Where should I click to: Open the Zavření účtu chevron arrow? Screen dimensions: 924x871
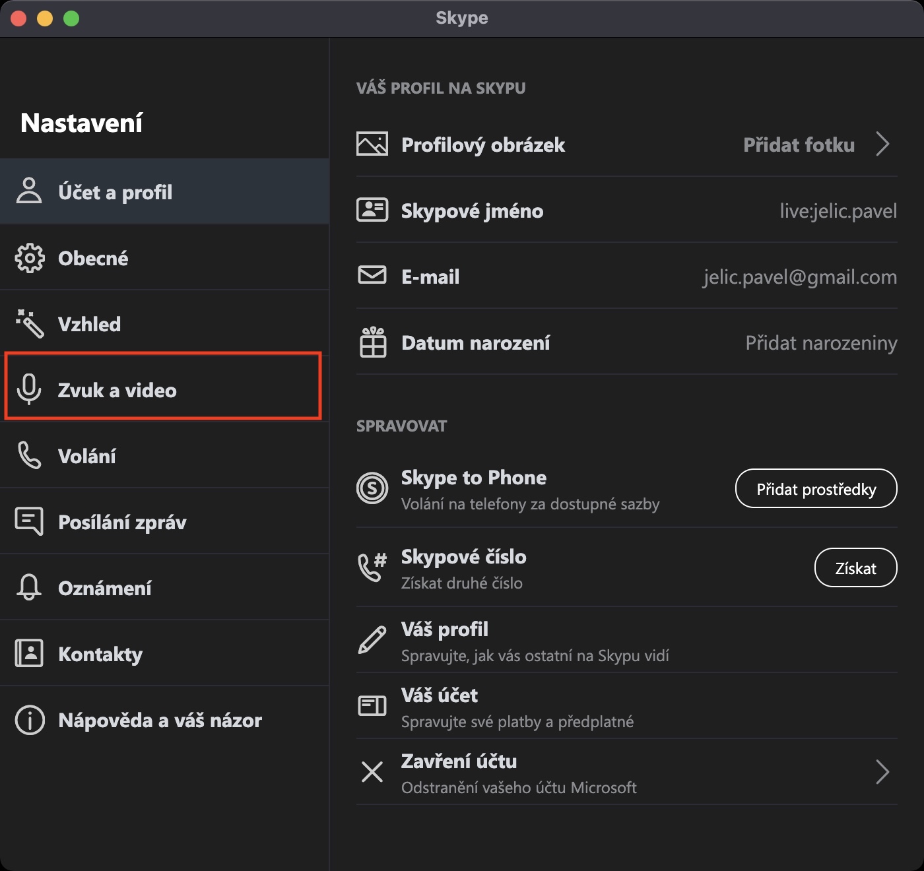coord(882,771)
